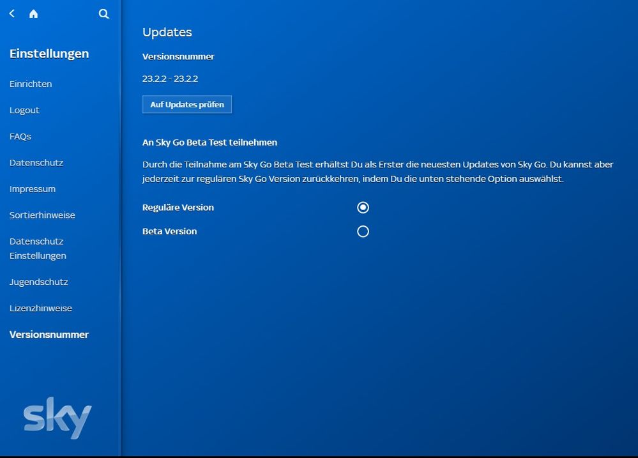Show the Impressum section
The width and height of the screenshot is (638, 458).
[x=33, y=189]
